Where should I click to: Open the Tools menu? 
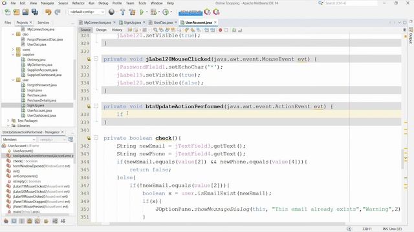click(142, 3)
